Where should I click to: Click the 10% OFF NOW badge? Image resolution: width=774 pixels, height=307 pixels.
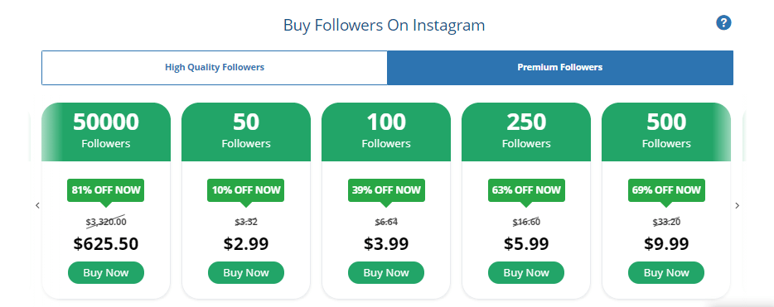click(x=246, y=190)
